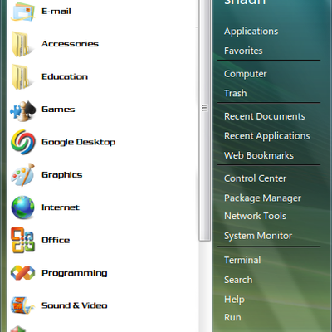The width and height of the screenshot is (332, 332).
Task: Click the E-mail envelope icon
Action: point(22,12)
